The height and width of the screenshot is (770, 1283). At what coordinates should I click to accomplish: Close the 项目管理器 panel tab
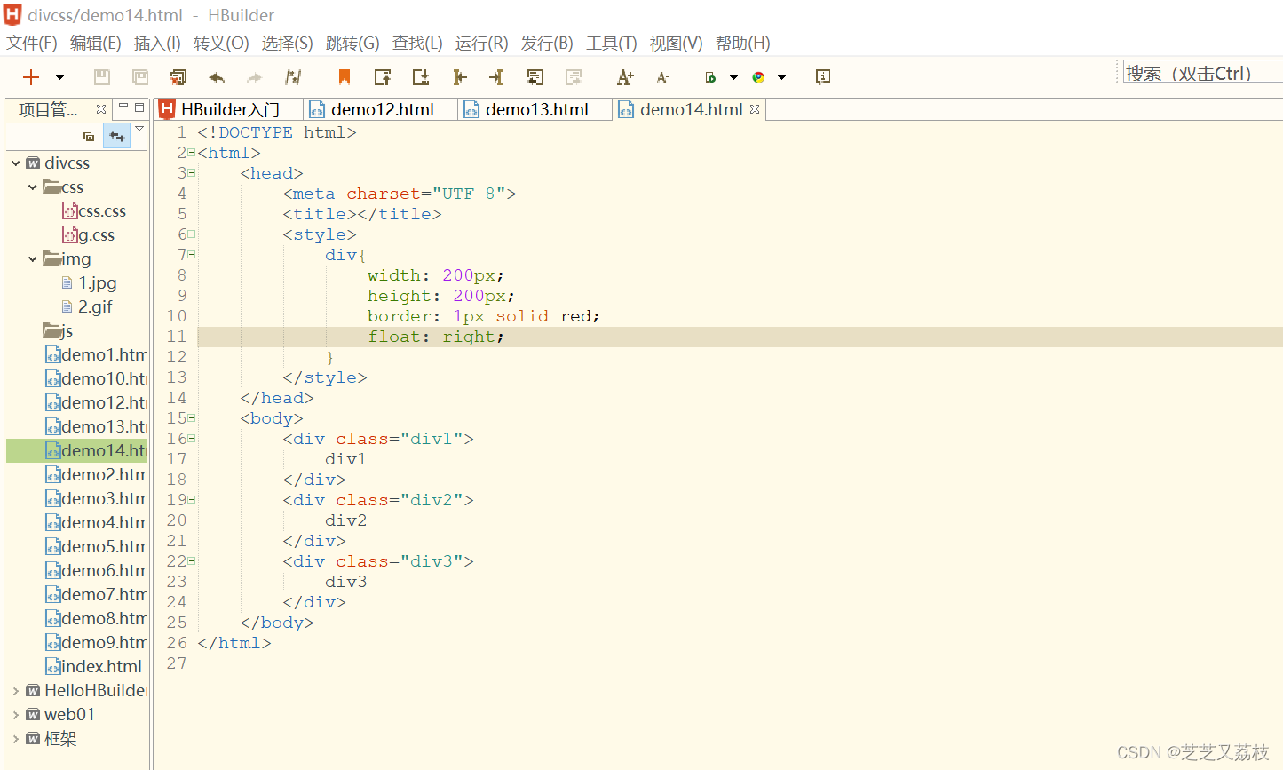101,109
